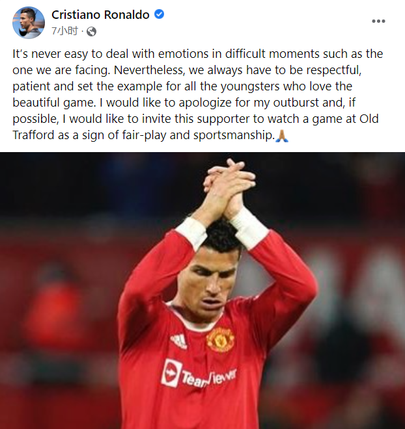Click the word 'sportsmanship' in the post
405x429 pixels.
232,136
